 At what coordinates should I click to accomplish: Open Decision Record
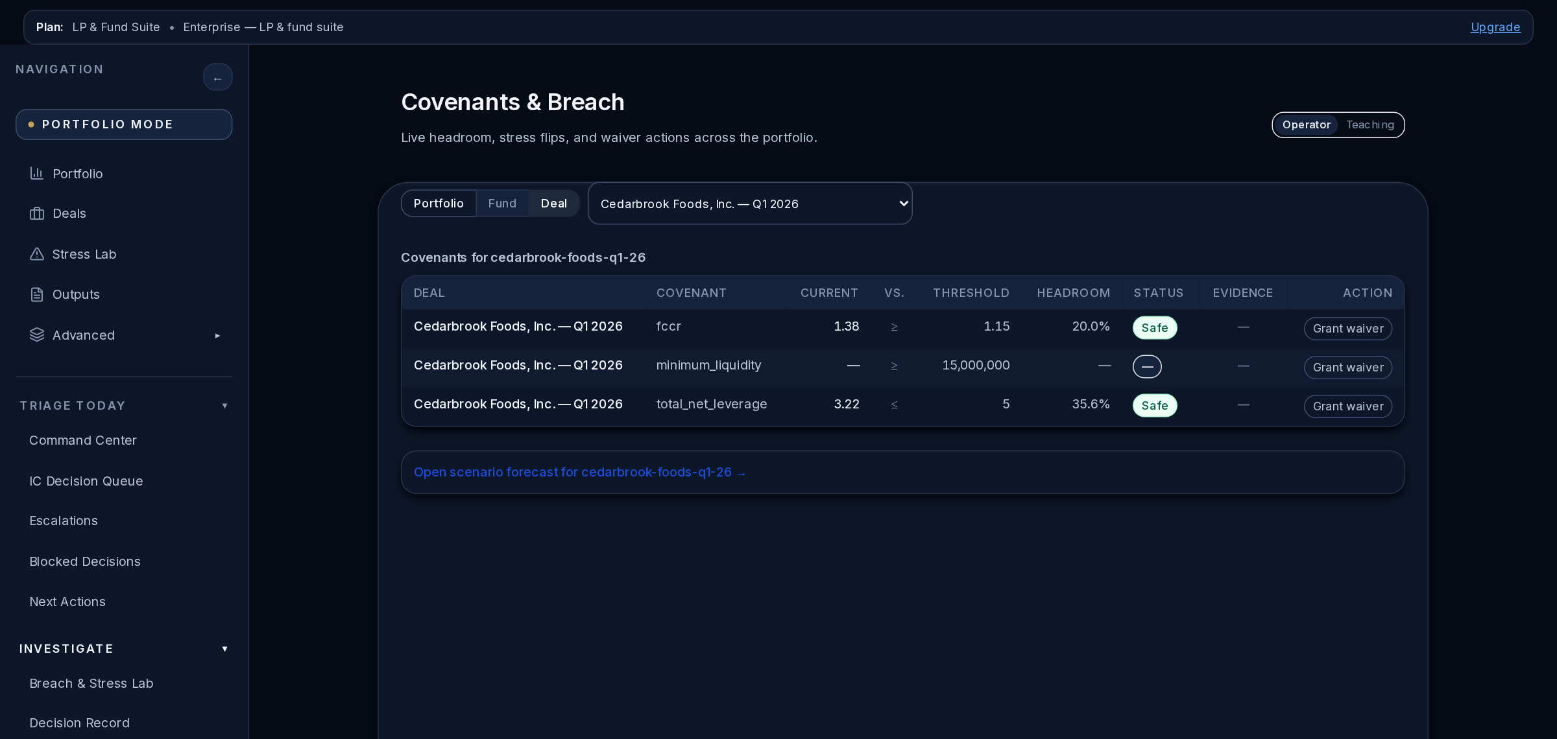click(x=80, y=723)
